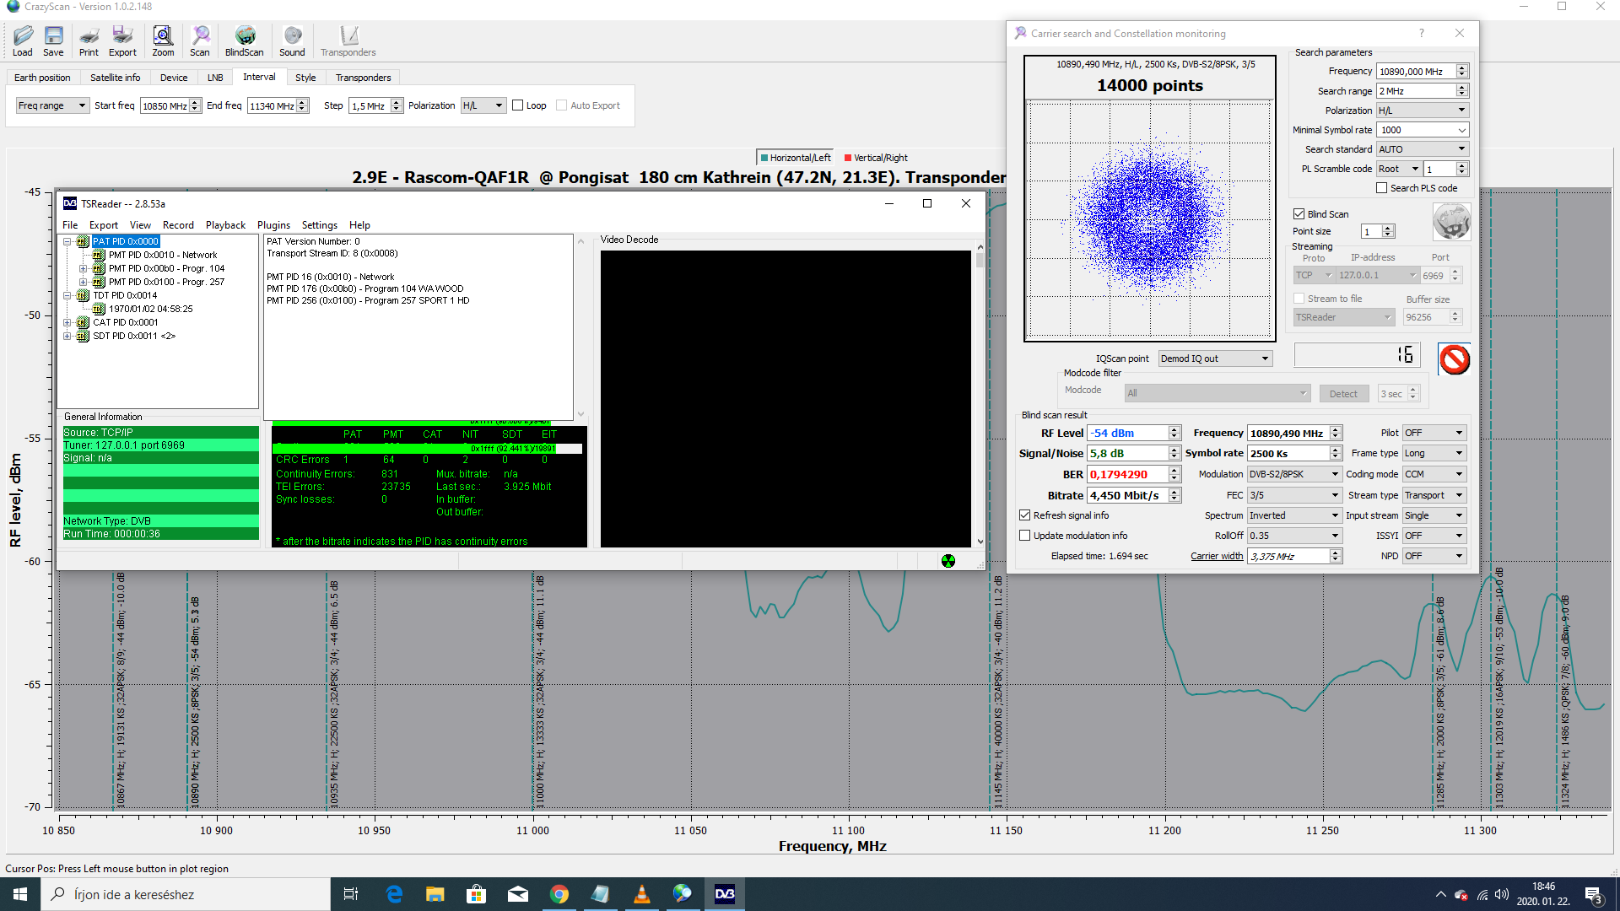The image size is (1620, 911).
Task: Open the RollOff 0.35 dropdown
Action: [x=1294, y=536]
